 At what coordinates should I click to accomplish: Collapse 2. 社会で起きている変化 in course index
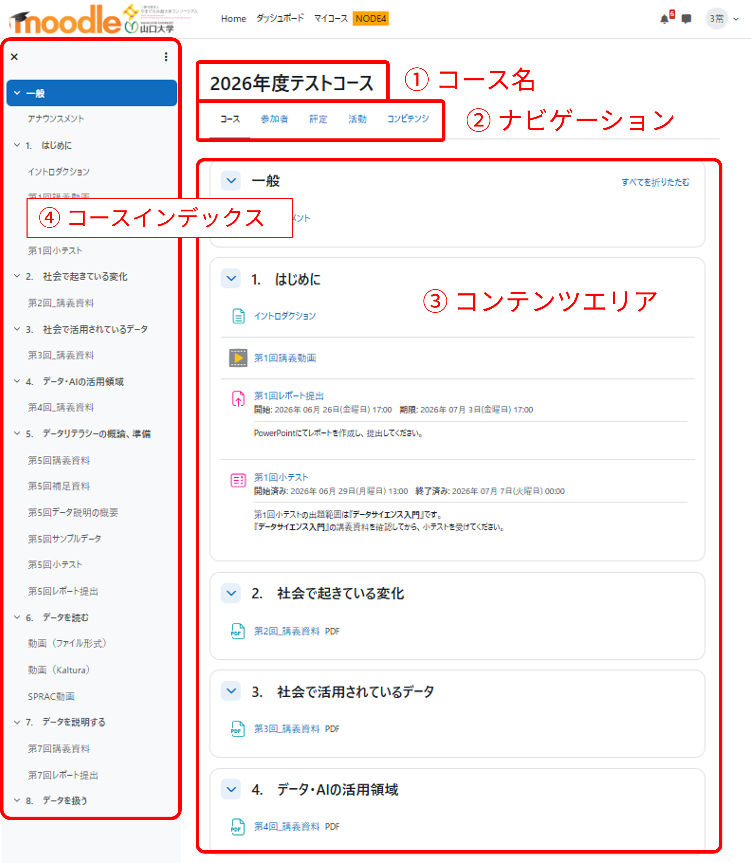point(17,276)
